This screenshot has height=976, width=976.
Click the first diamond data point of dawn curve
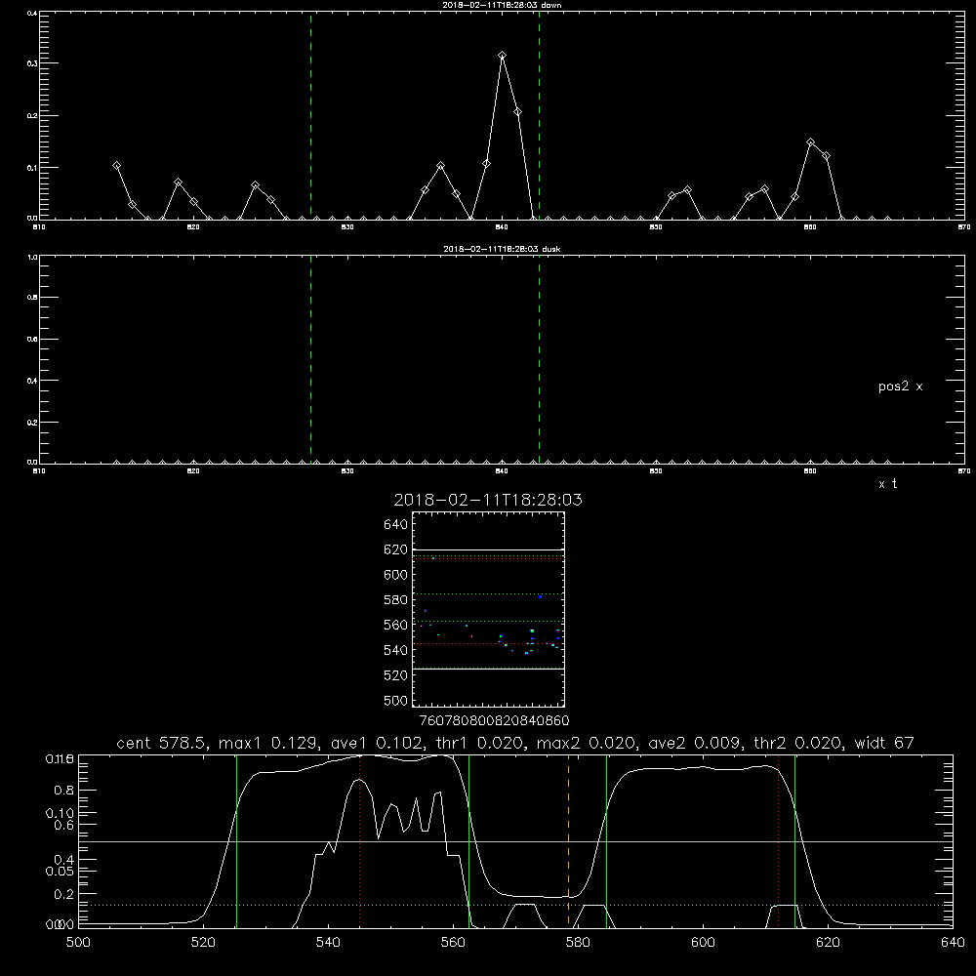(x=116, y=166)
